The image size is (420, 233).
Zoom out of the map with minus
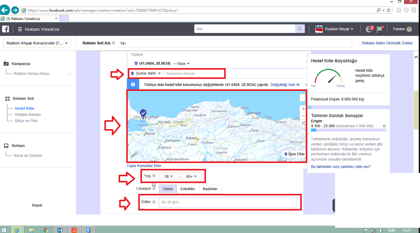[x=303, y=116]
